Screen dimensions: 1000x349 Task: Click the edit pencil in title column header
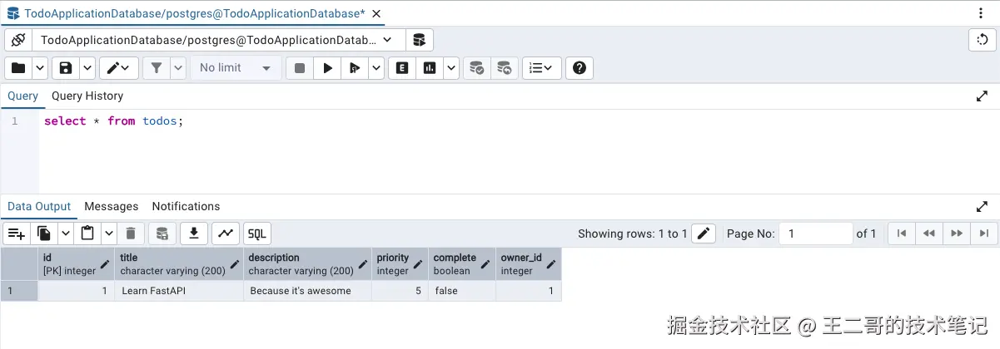(x=233, y=265)
